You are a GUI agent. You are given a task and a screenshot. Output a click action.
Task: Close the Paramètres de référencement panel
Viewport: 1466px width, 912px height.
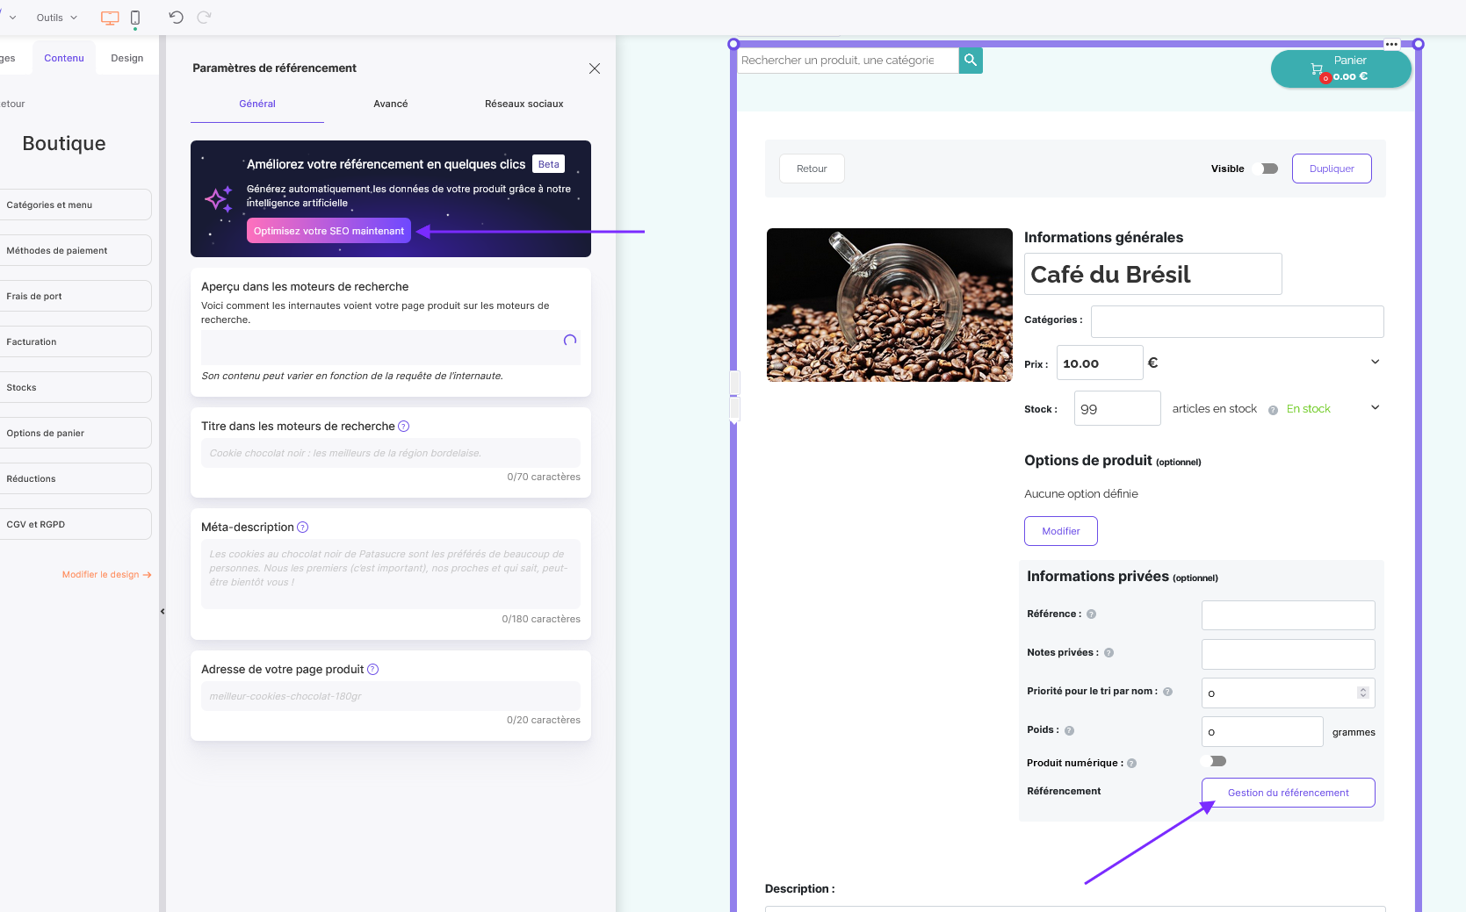tap(595, 68)
